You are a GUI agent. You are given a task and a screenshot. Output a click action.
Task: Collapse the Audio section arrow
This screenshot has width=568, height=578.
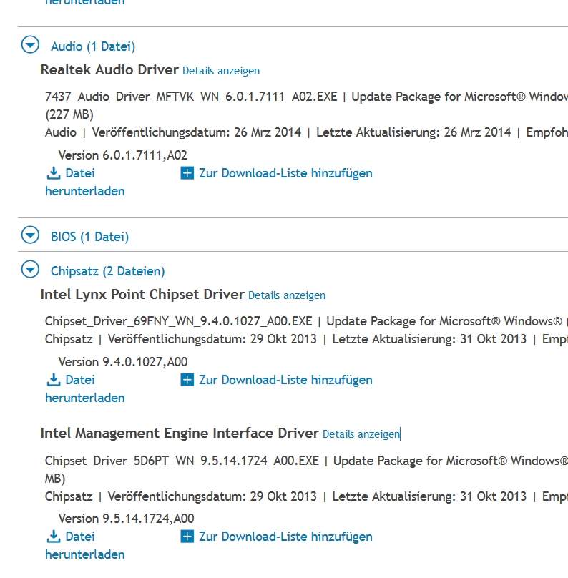point(30,46)
